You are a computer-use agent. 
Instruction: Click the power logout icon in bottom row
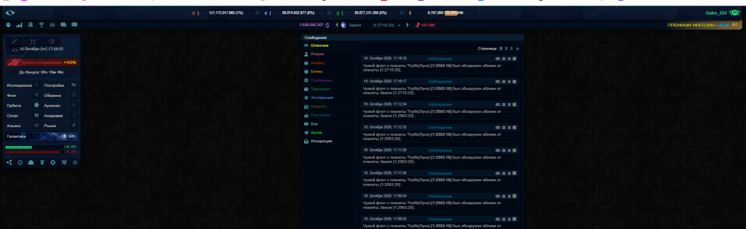75,162
